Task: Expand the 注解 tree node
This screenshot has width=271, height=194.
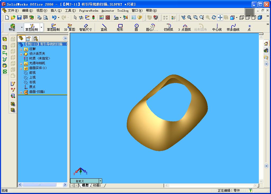Action: click(x=21, y=50)
